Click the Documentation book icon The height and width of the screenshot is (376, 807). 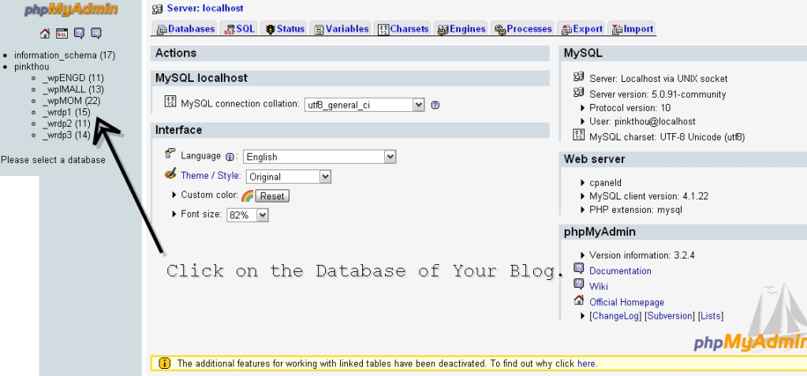[x=579, y=269]
